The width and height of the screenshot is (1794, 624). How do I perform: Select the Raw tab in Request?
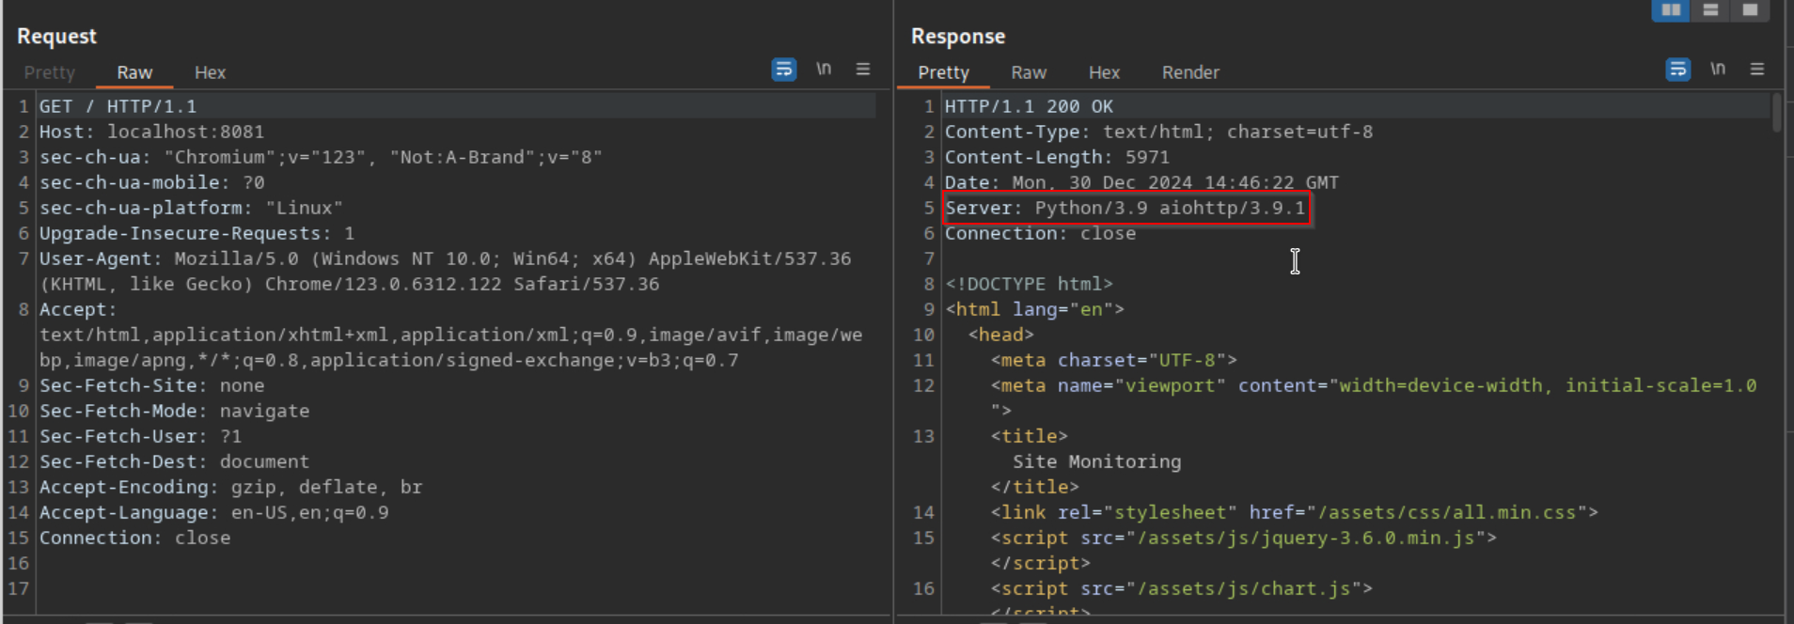point(134,72)
